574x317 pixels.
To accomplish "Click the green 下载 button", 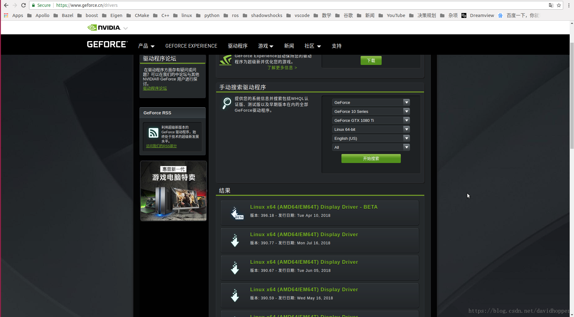I will pyautogui.click(x=371, y=60).
